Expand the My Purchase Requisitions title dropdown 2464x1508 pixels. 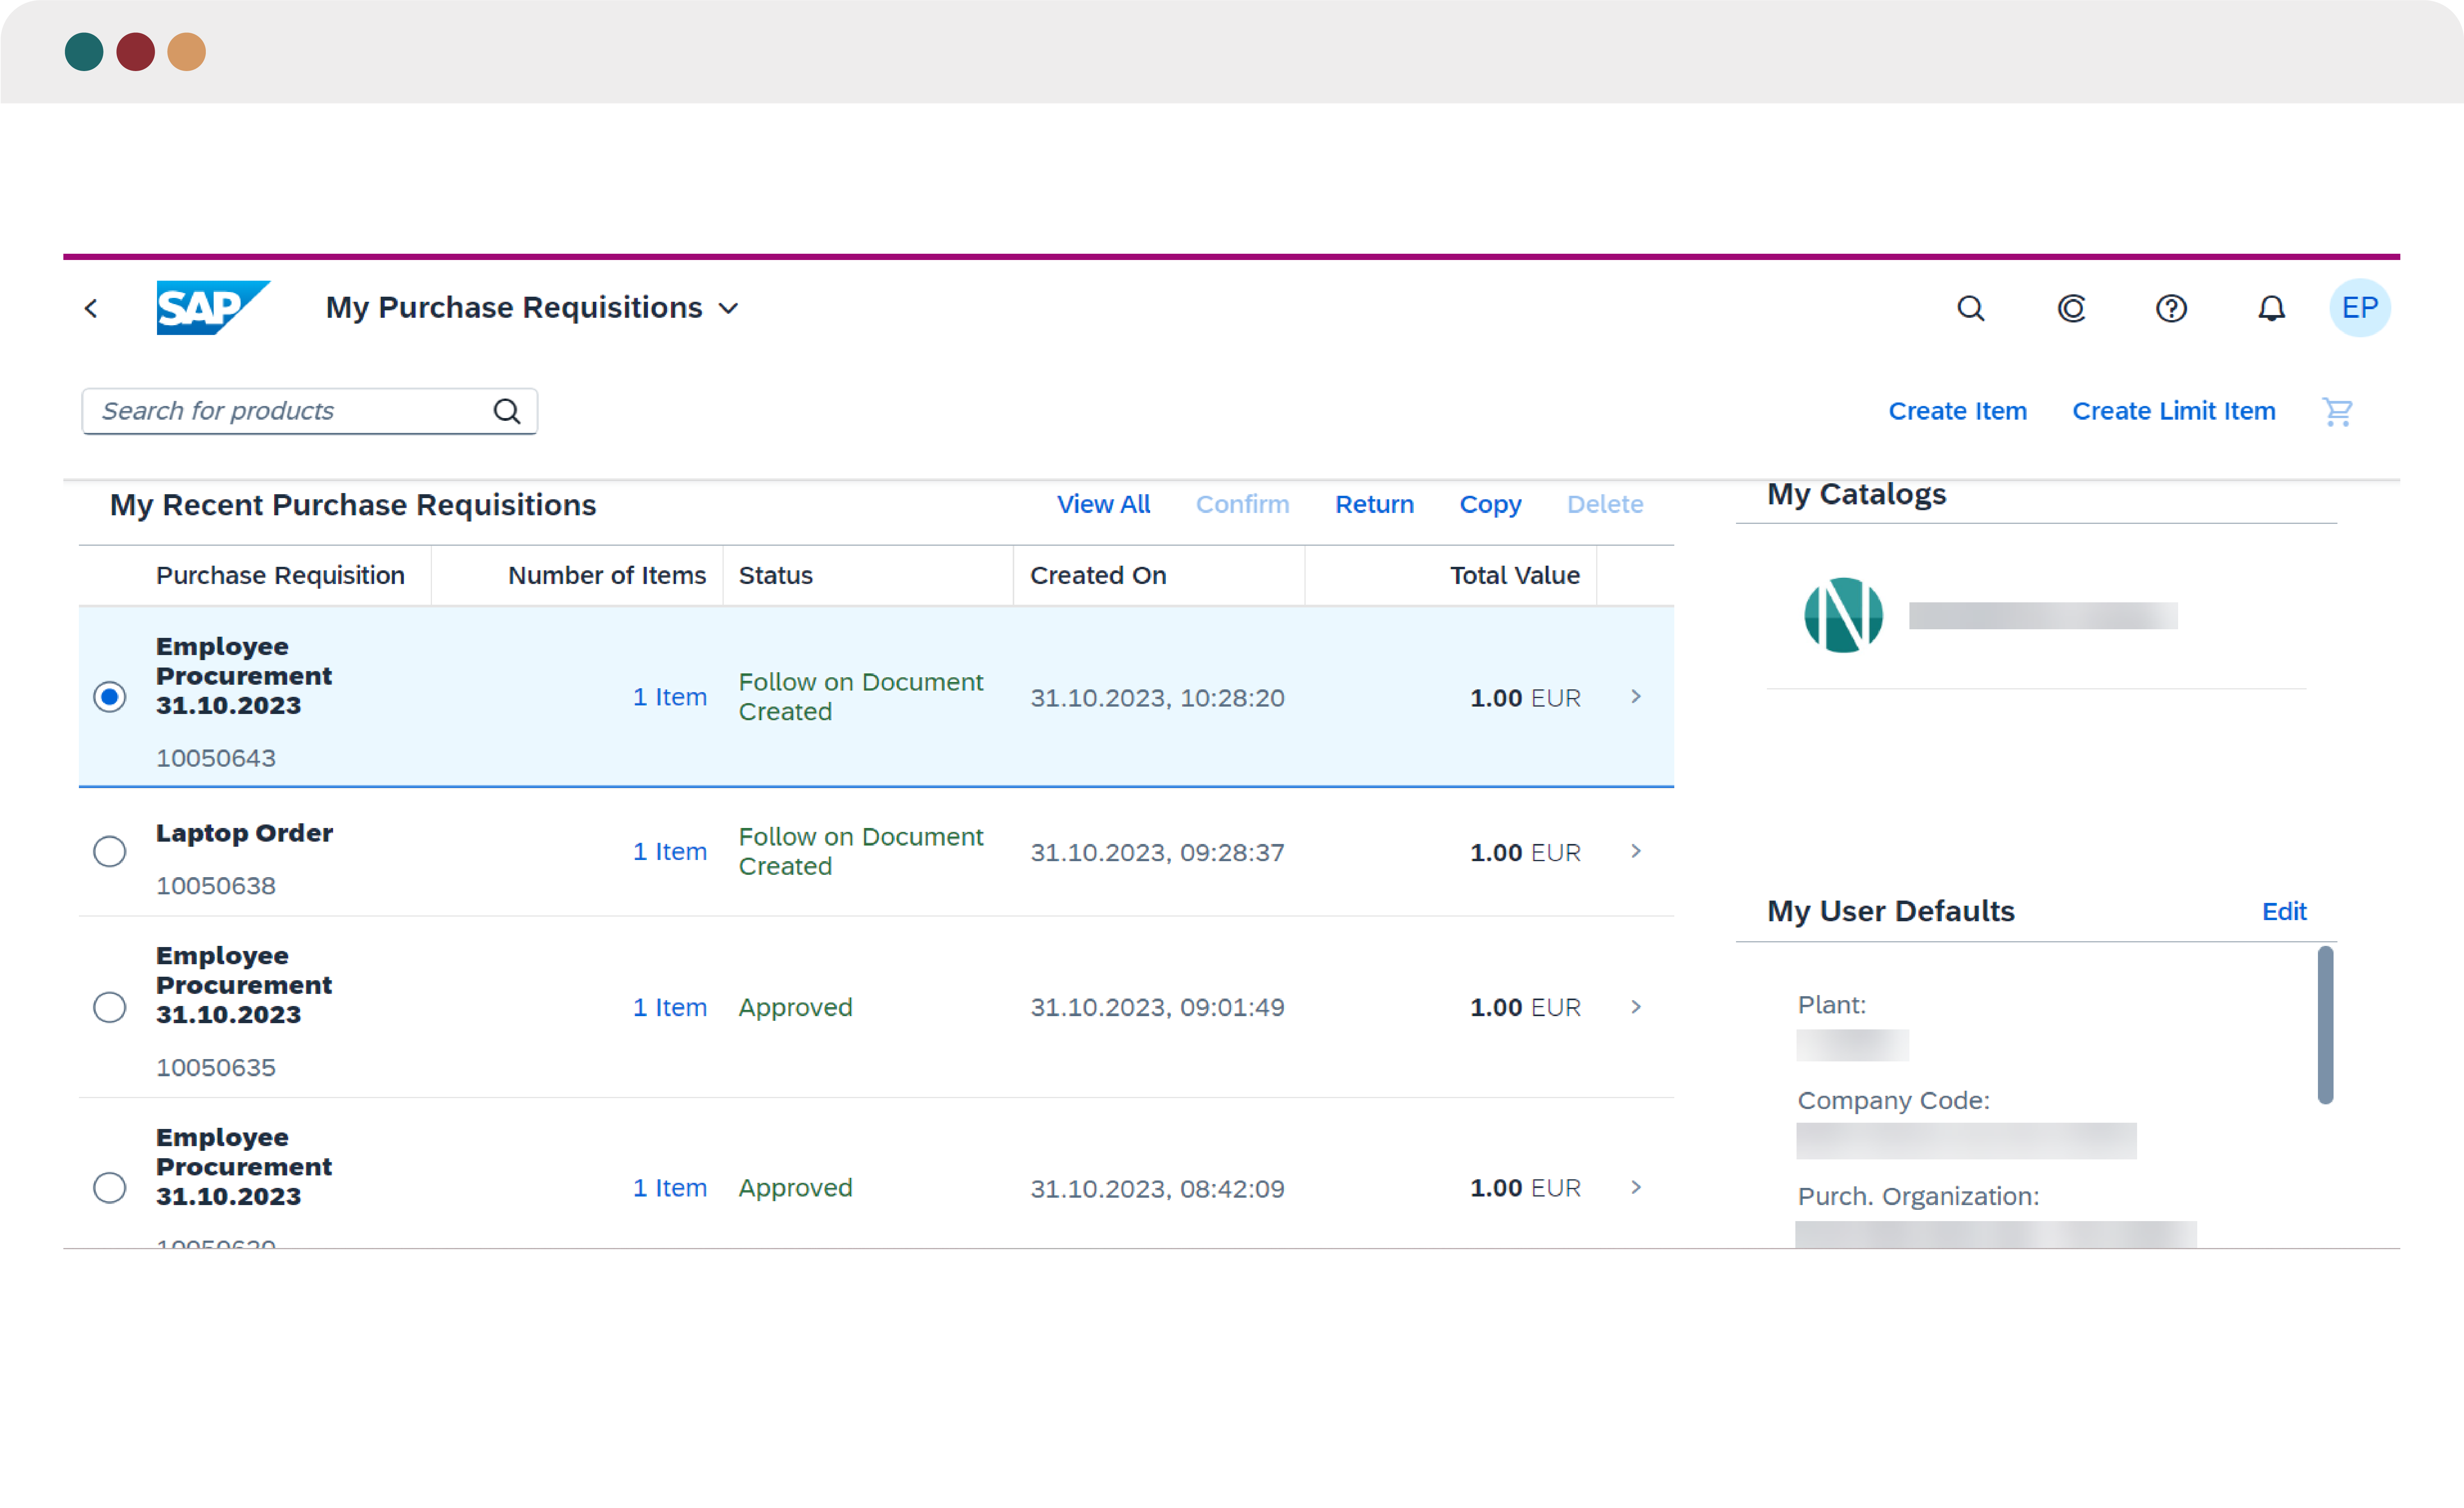729,309
